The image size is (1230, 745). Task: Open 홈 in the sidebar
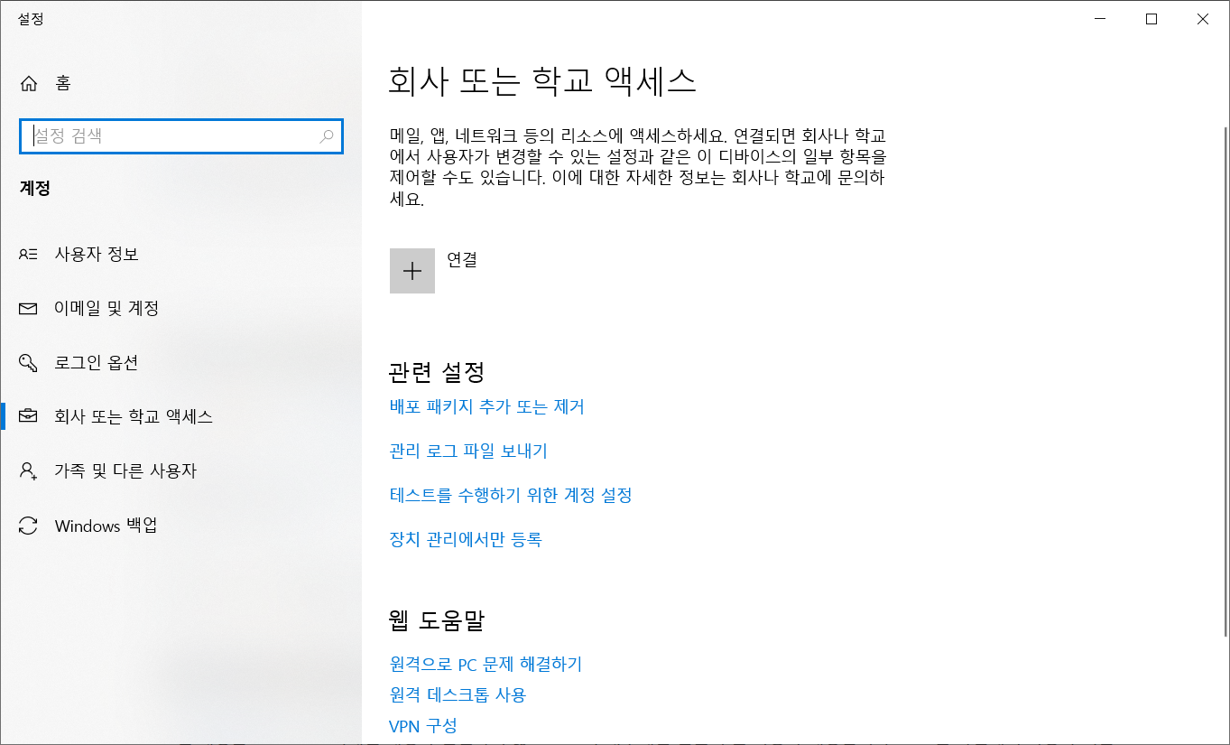click(180, 83)
